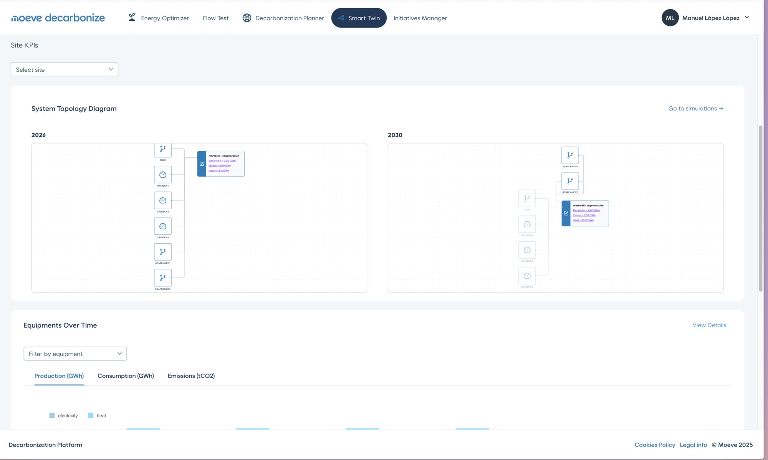Click the ML user avatar

pyautogui.click(x=670, y=18)
